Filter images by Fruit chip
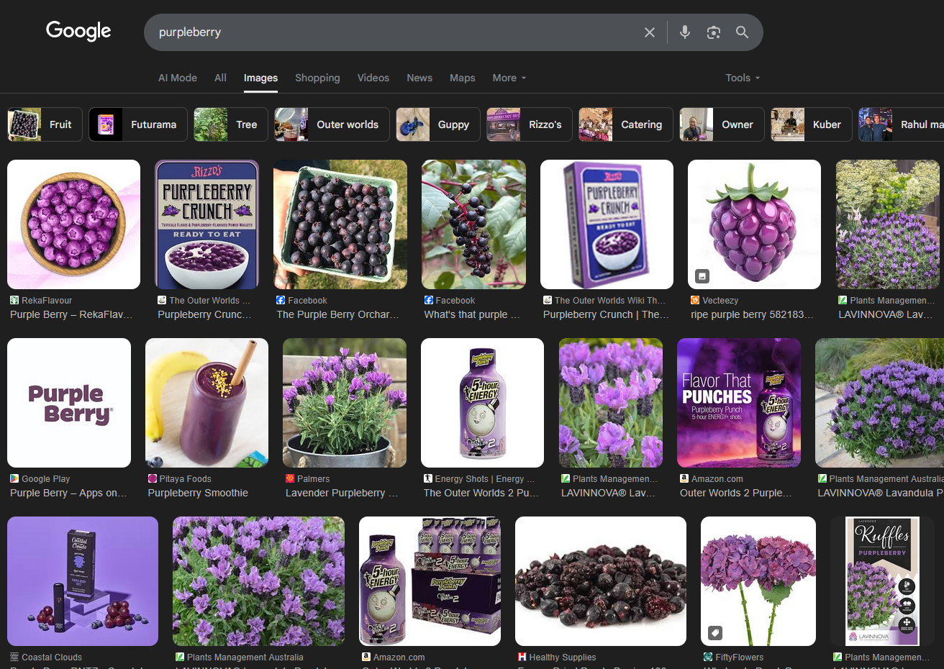944x669 pixels. pos(45,124)
